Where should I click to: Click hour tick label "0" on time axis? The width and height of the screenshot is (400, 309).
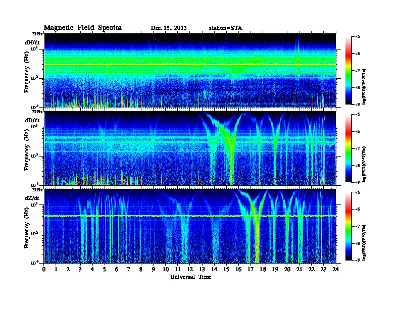(44, 270)
